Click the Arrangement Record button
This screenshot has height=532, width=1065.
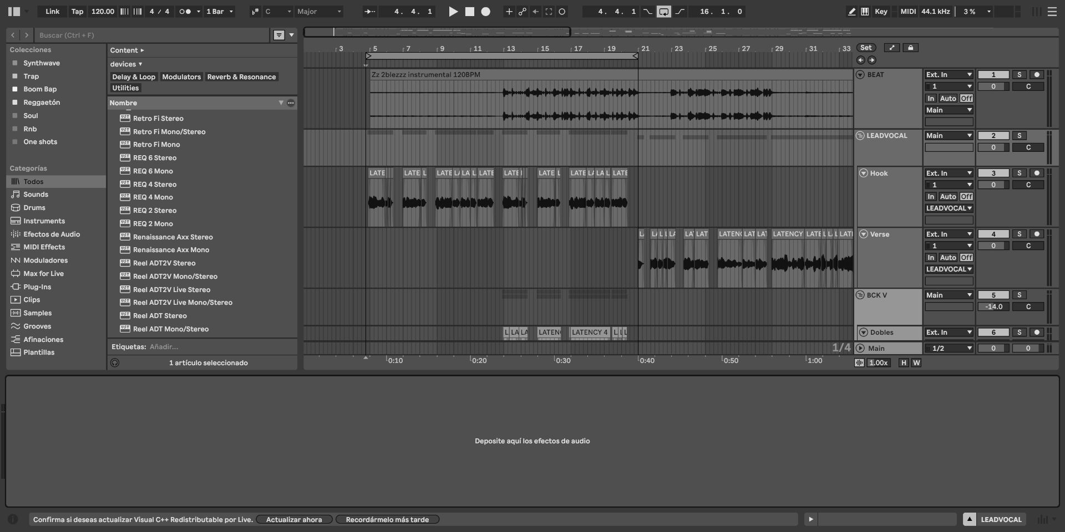coord(486,12)
